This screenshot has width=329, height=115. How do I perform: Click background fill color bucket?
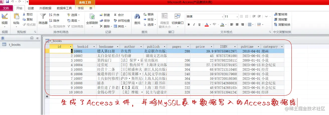pos(222,25)
